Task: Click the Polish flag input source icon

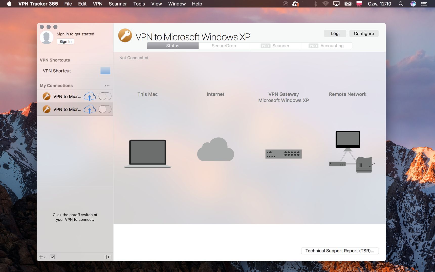Action: tap(359, 4)
